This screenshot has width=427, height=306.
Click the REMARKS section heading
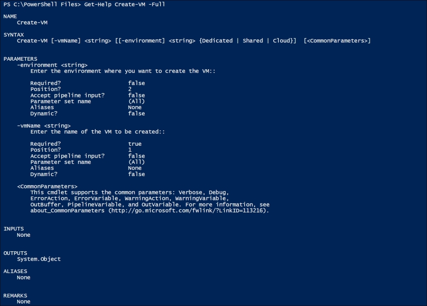coord(15,296)
